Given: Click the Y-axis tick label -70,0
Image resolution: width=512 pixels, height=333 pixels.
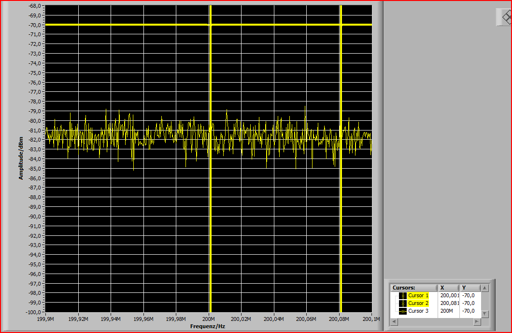Looking at the screenshot, I should 35,25.
